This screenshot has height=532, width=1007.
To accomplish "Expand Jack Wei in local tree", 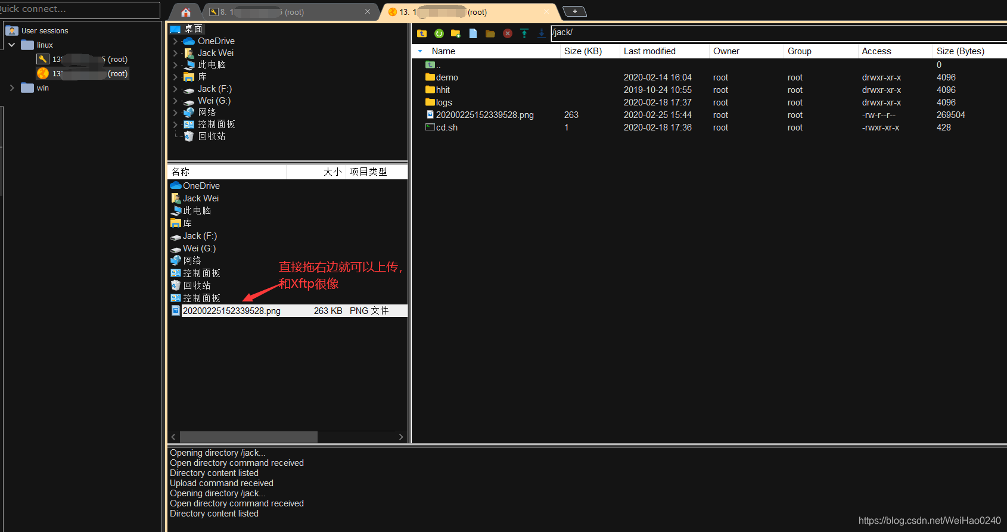I will coord(175,53).
